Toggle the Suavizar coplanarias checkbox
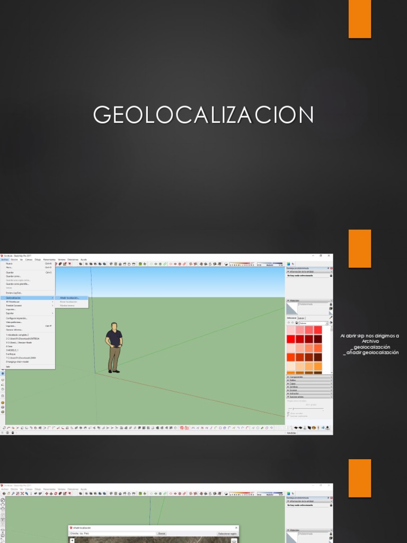 (x=289, y=416)
